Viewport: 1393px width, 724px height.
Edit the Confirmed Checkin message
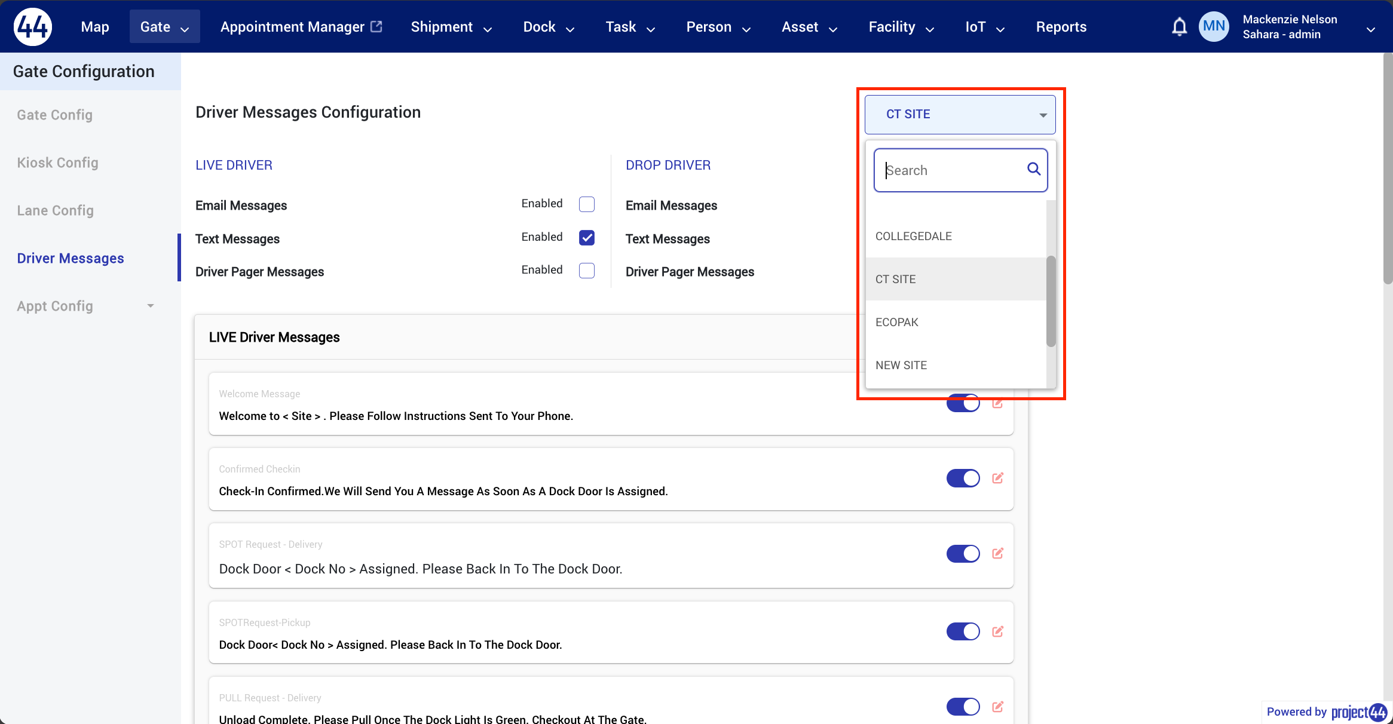997,478
